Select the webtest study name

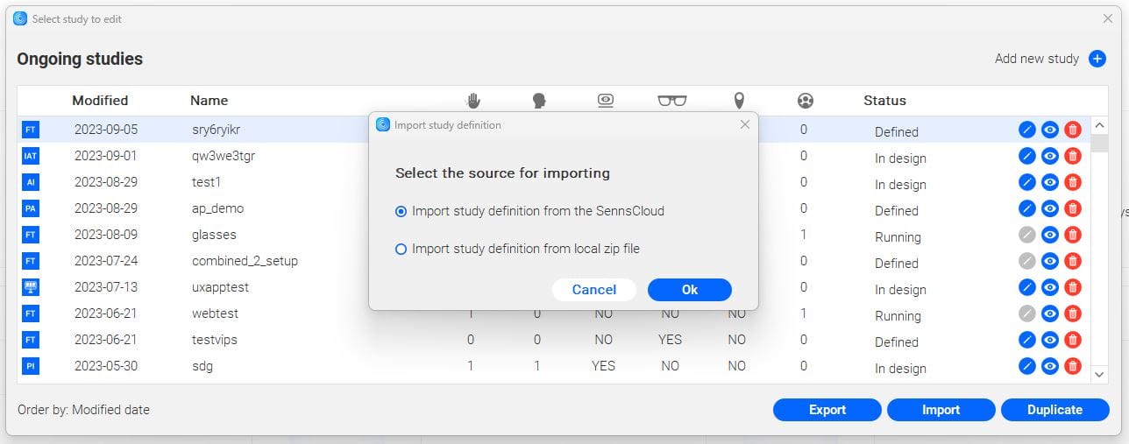coord(216,314)
